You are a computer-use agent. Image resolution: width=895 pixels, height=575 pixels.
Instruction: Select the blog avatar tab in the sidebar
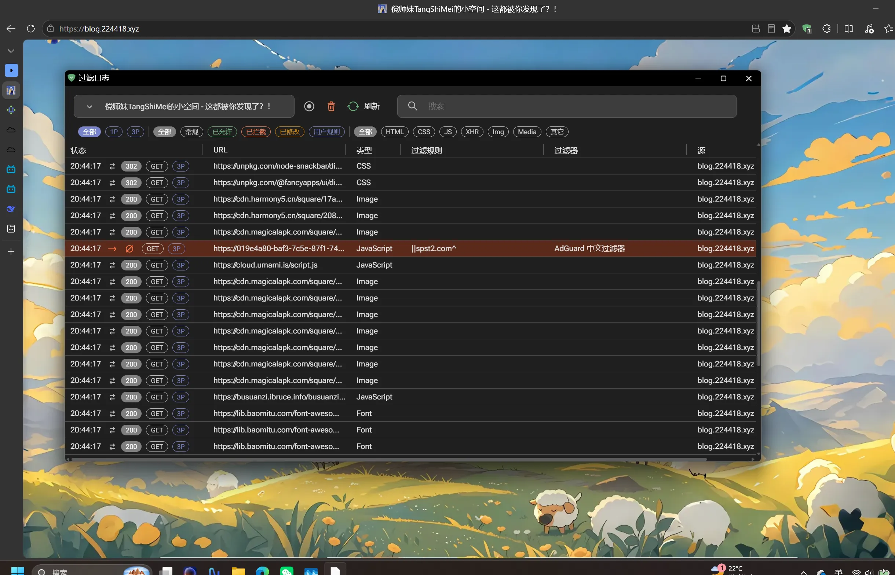click(11, 90)
